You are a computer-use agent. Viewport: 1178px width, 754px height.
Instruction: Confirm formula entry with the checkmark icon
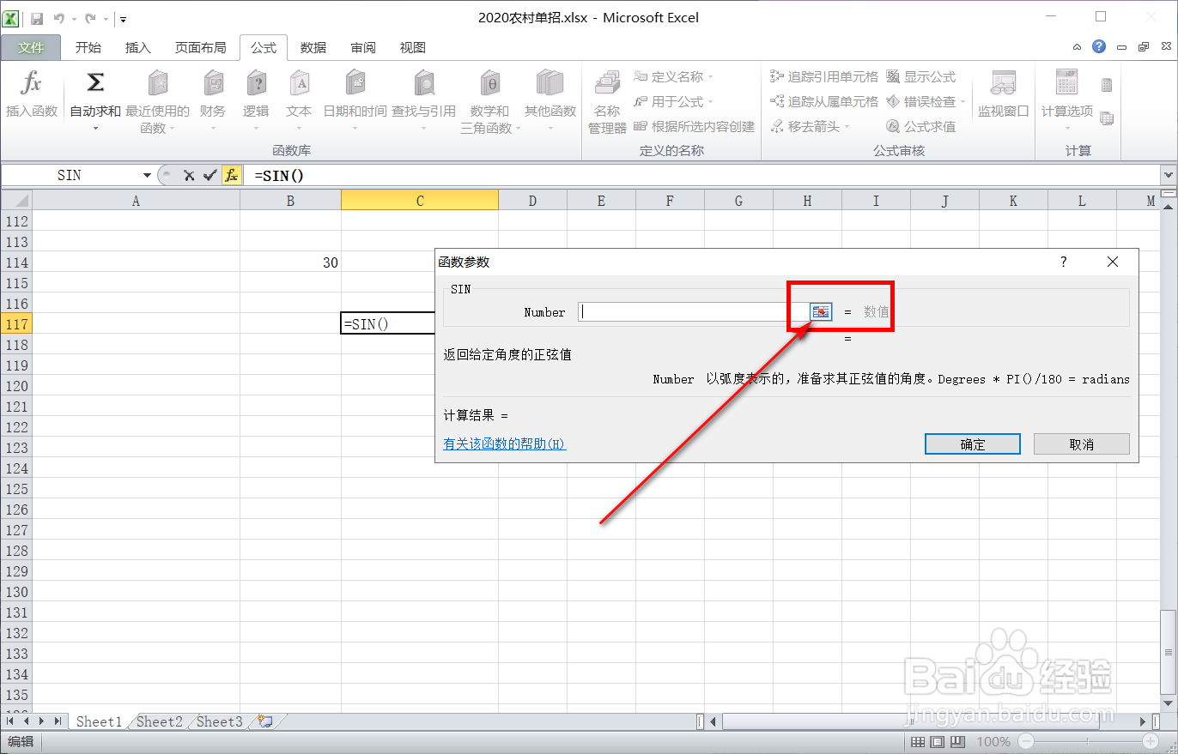(210, 175)
